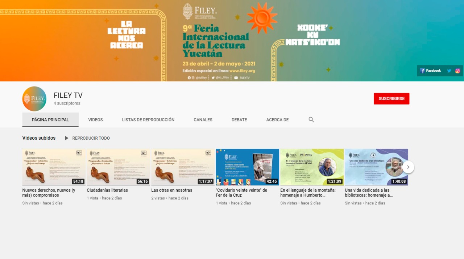Click the Videos subidos heading
Viewport: 464px width, 259px height.
(39, 138)
